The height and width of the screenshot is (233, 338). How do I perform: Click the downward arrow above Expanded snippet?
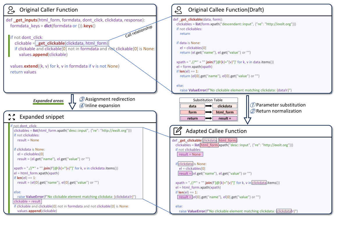(72, 101)
